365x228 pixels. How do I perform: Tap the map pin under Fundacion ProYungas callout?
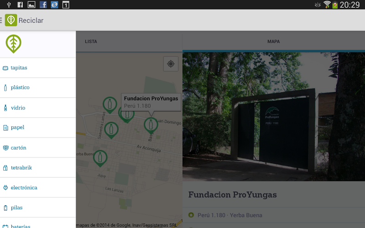(x=151, y=125)
